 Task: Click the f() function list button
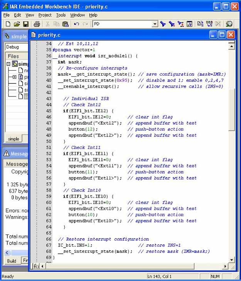point(35,266)
